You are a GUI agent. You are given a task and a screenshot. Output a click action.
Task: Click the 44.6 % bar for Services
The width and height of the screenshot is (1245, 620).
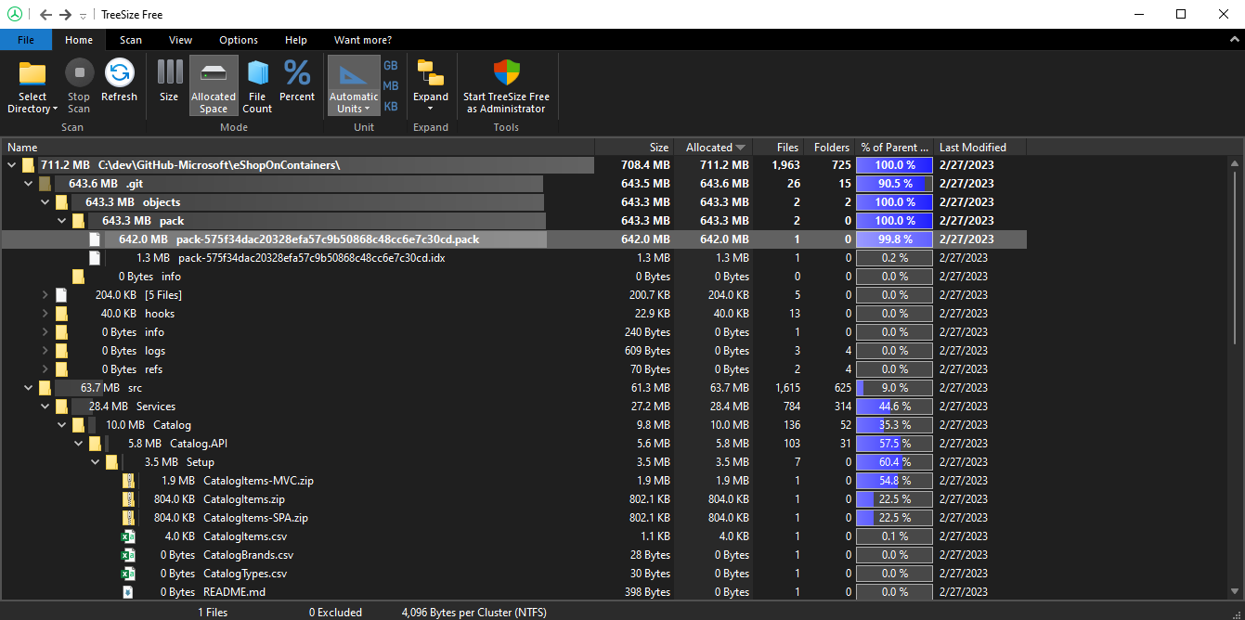(894, 407)
